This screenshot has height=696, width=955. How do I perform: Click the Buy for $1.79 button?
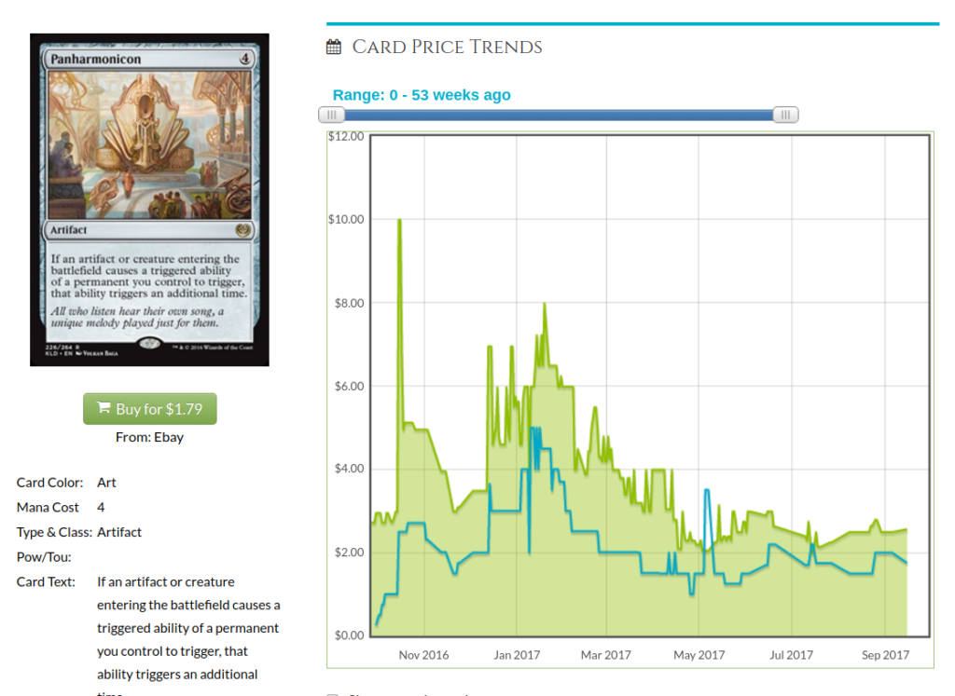(150, 409)
